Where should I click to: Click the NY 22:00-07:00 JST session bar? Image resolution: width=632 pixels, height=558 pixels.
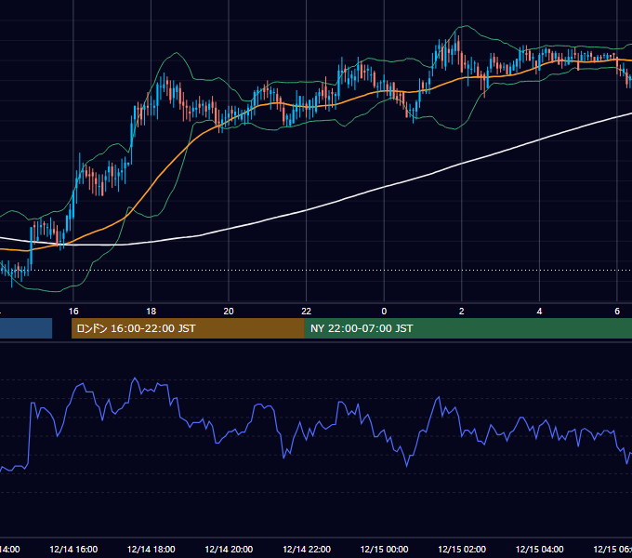coord(467,328)
